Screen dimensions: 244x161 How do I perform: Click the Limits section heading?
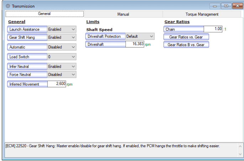point(93,22)
